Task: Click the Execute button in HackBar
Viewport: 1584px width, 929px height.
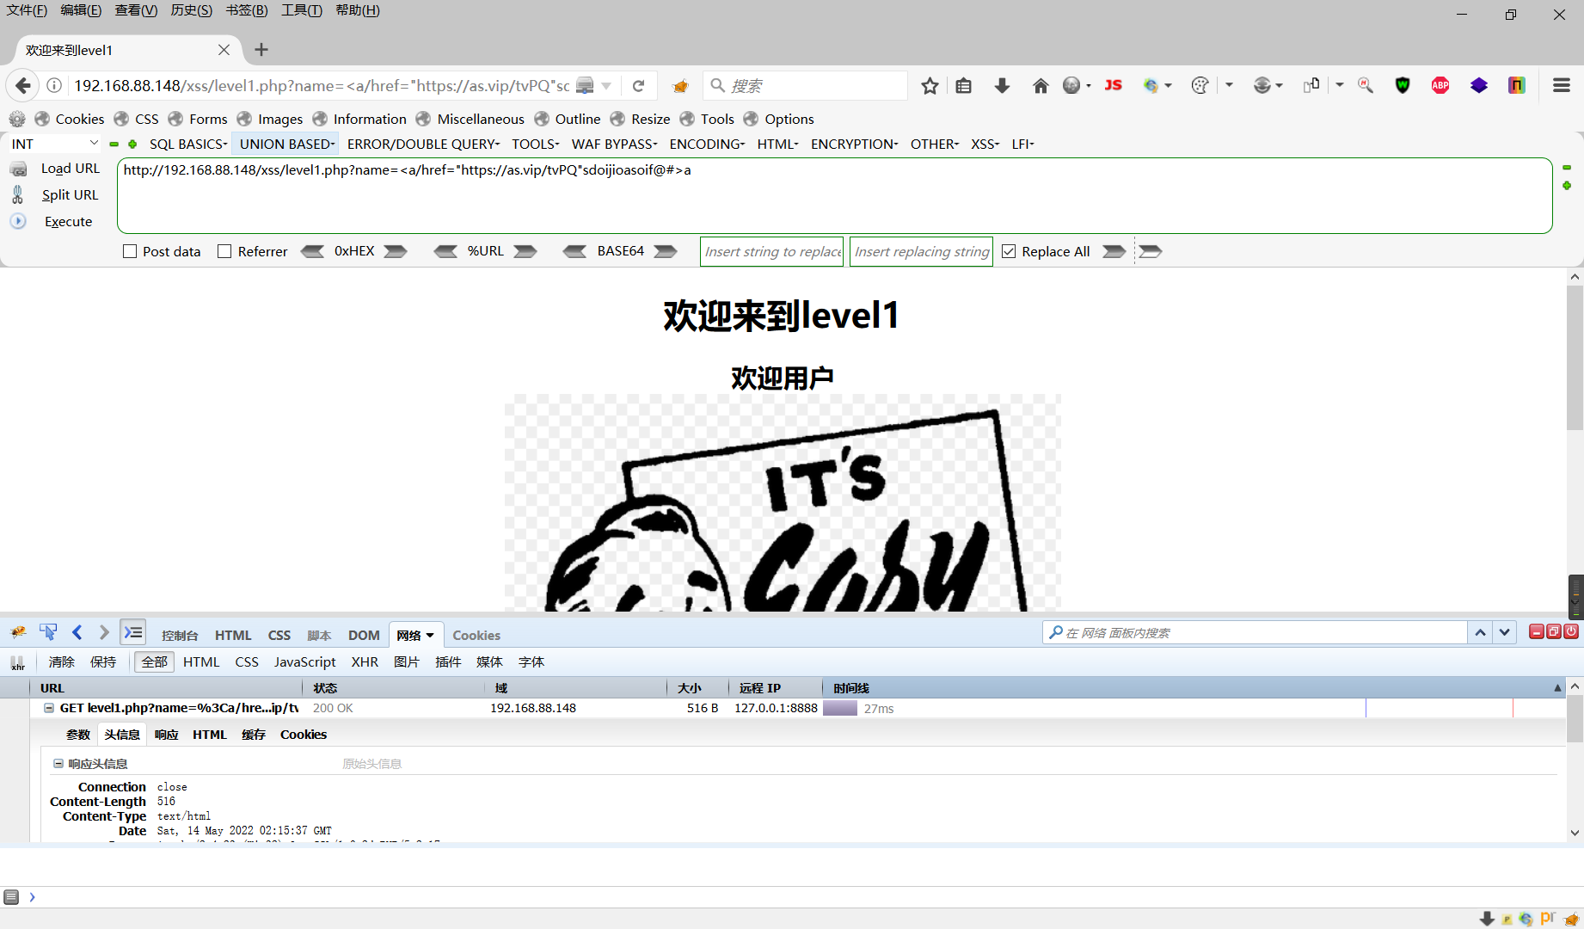Action: [x=67, y=221]
